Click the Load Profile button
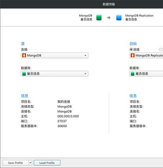Image resolution: width=163 pixels, height=168 pixels. click(47, 163)
